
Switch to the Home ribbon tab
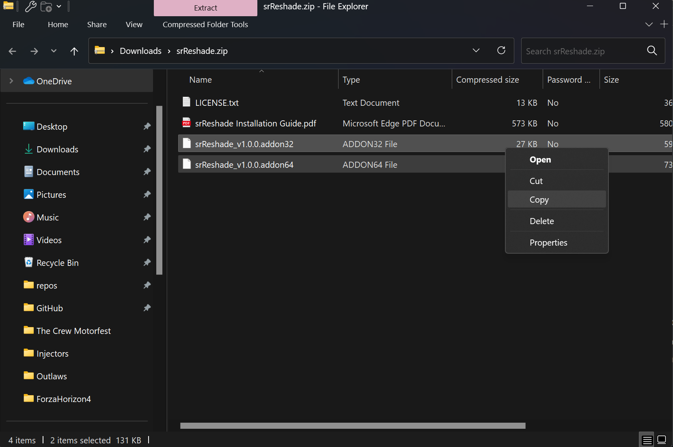(x=58, y=24)
